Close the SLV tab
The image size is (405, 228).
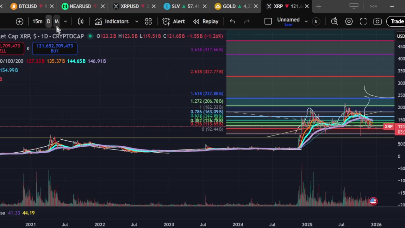205,6
